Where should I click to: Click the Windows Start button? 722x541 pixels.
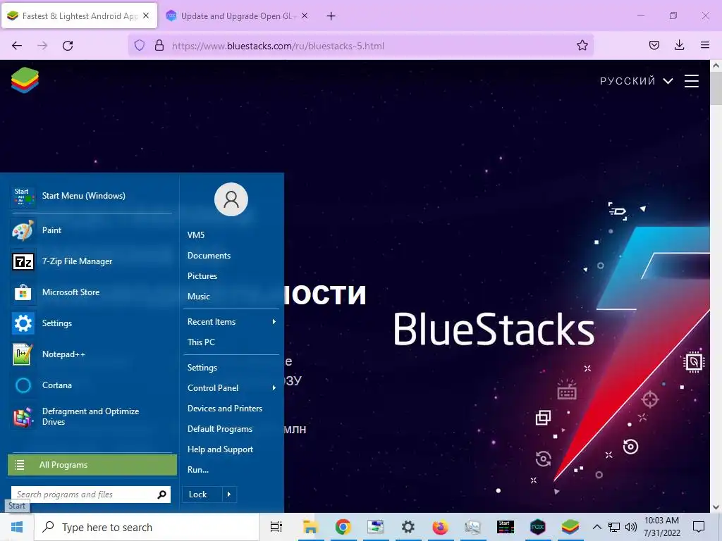tap(17, 527)
